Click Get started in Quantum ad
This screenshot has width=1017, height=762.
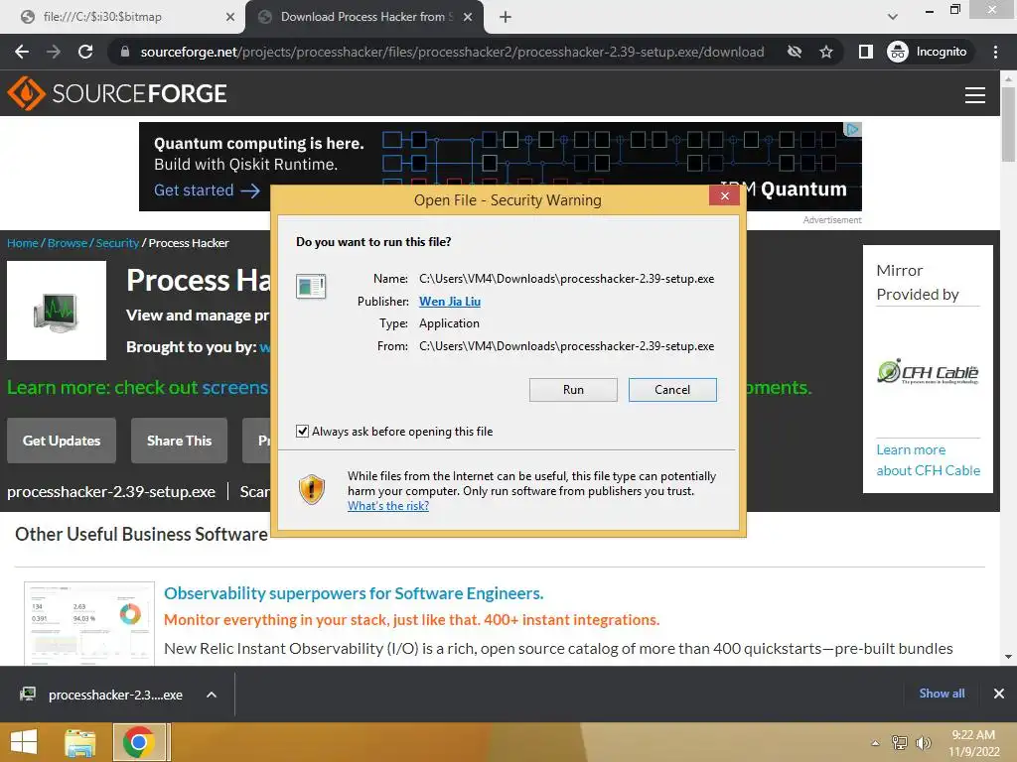point(207,190)
